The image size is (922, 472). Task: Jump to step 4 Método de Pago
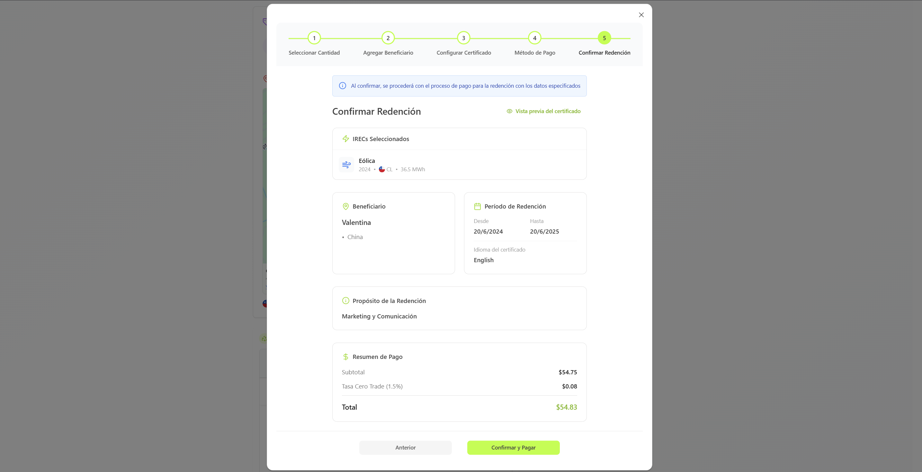point(534,38)
